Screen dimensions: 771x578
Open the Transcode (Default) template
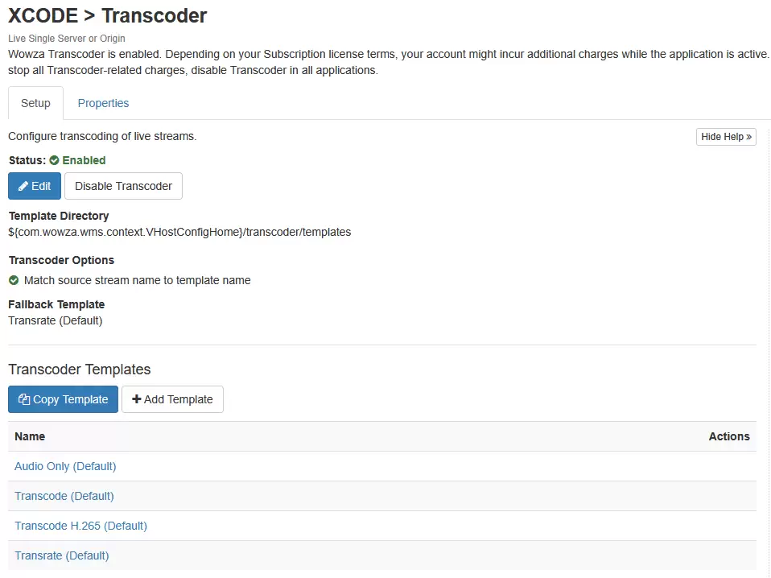click(64, 497)
